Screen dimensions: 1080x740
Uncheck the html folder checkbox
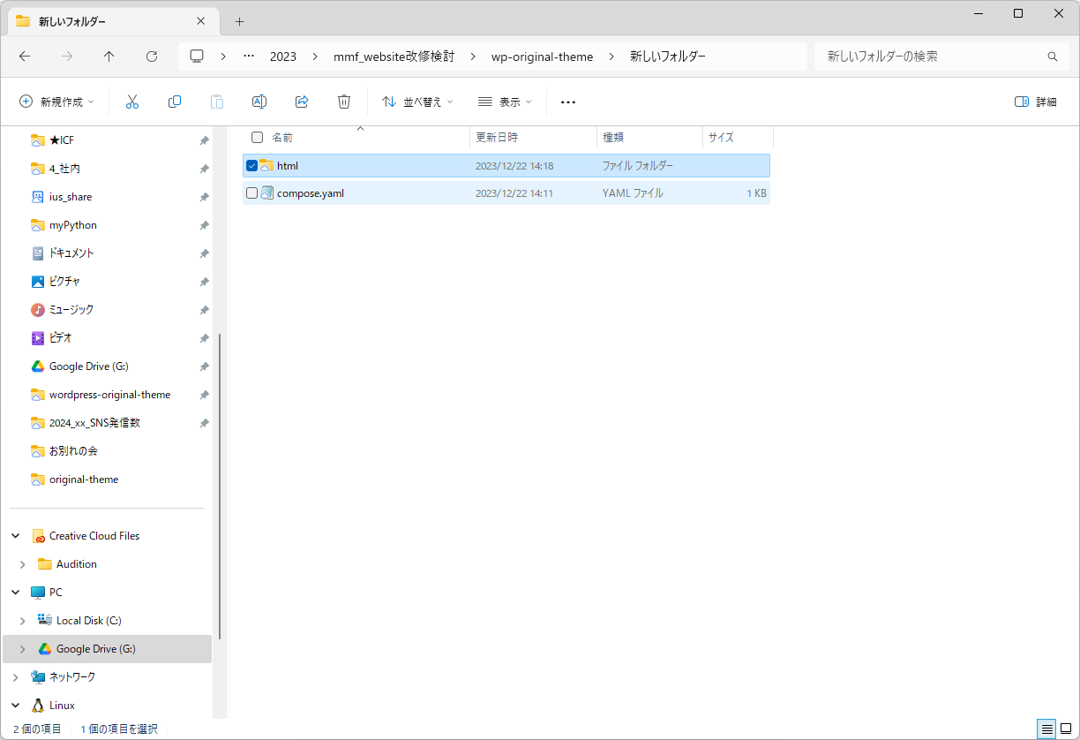(252, 165)
